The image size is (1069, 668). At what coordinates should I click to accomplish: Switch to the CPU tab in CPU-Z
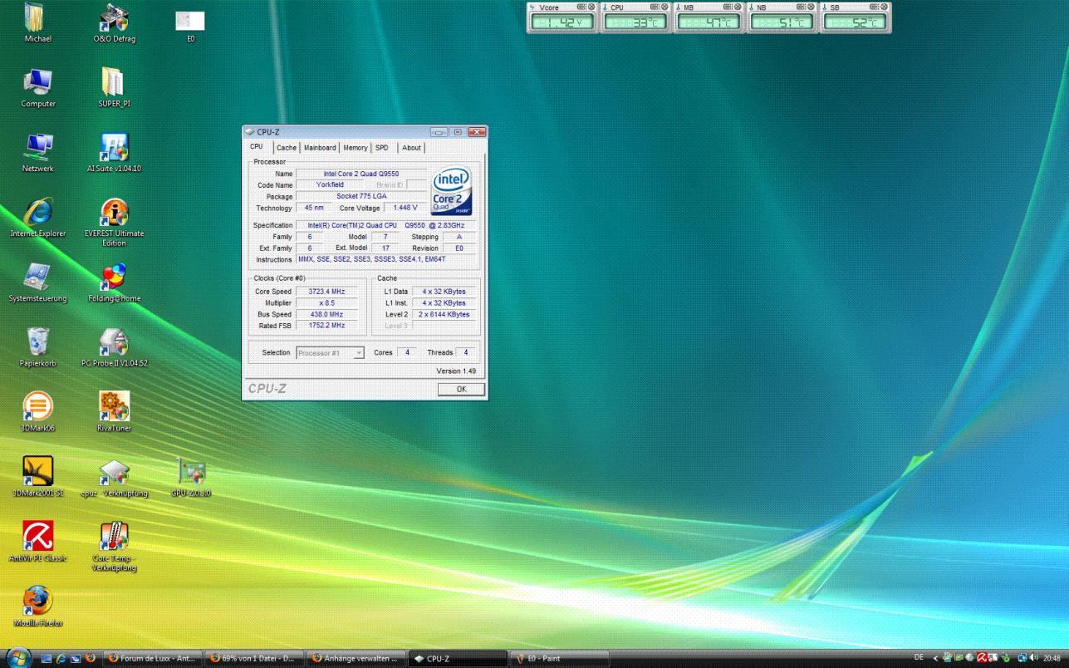pos(257,147)
